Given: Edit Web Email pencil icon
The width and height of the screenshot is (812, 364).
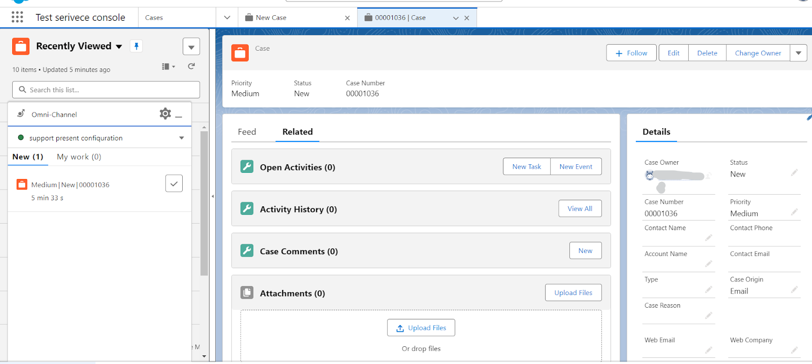Looking at the screenshot, I should (708, 350).
